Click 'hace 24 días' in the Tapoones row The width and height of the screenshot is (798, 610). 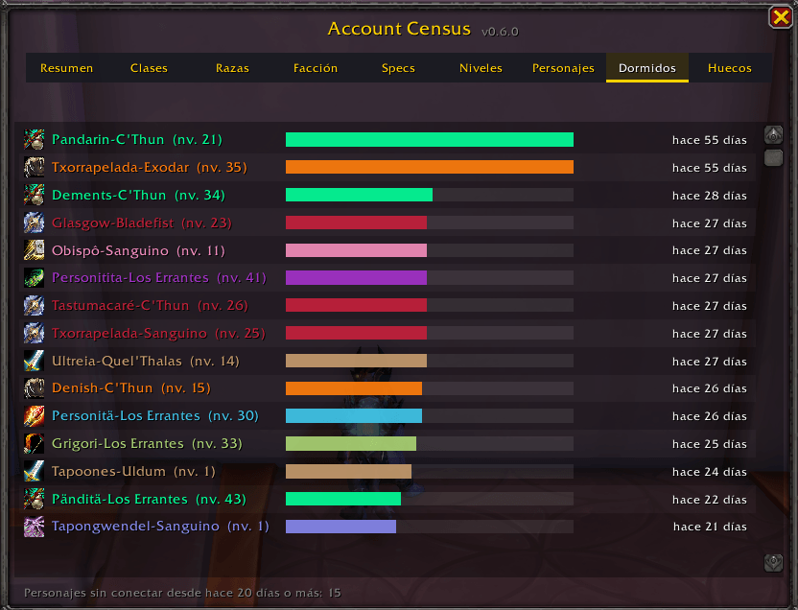710,472
